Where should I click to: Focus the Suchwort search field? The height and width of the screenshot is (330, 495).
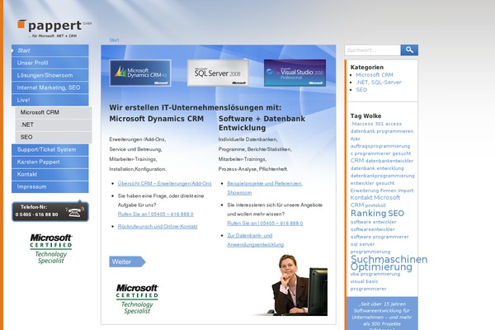(373, 49)
